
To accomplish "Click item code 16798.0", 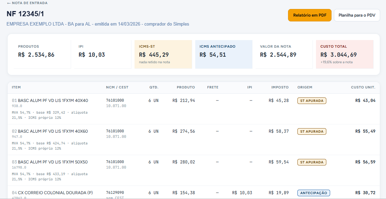I will tap(19, 168).
